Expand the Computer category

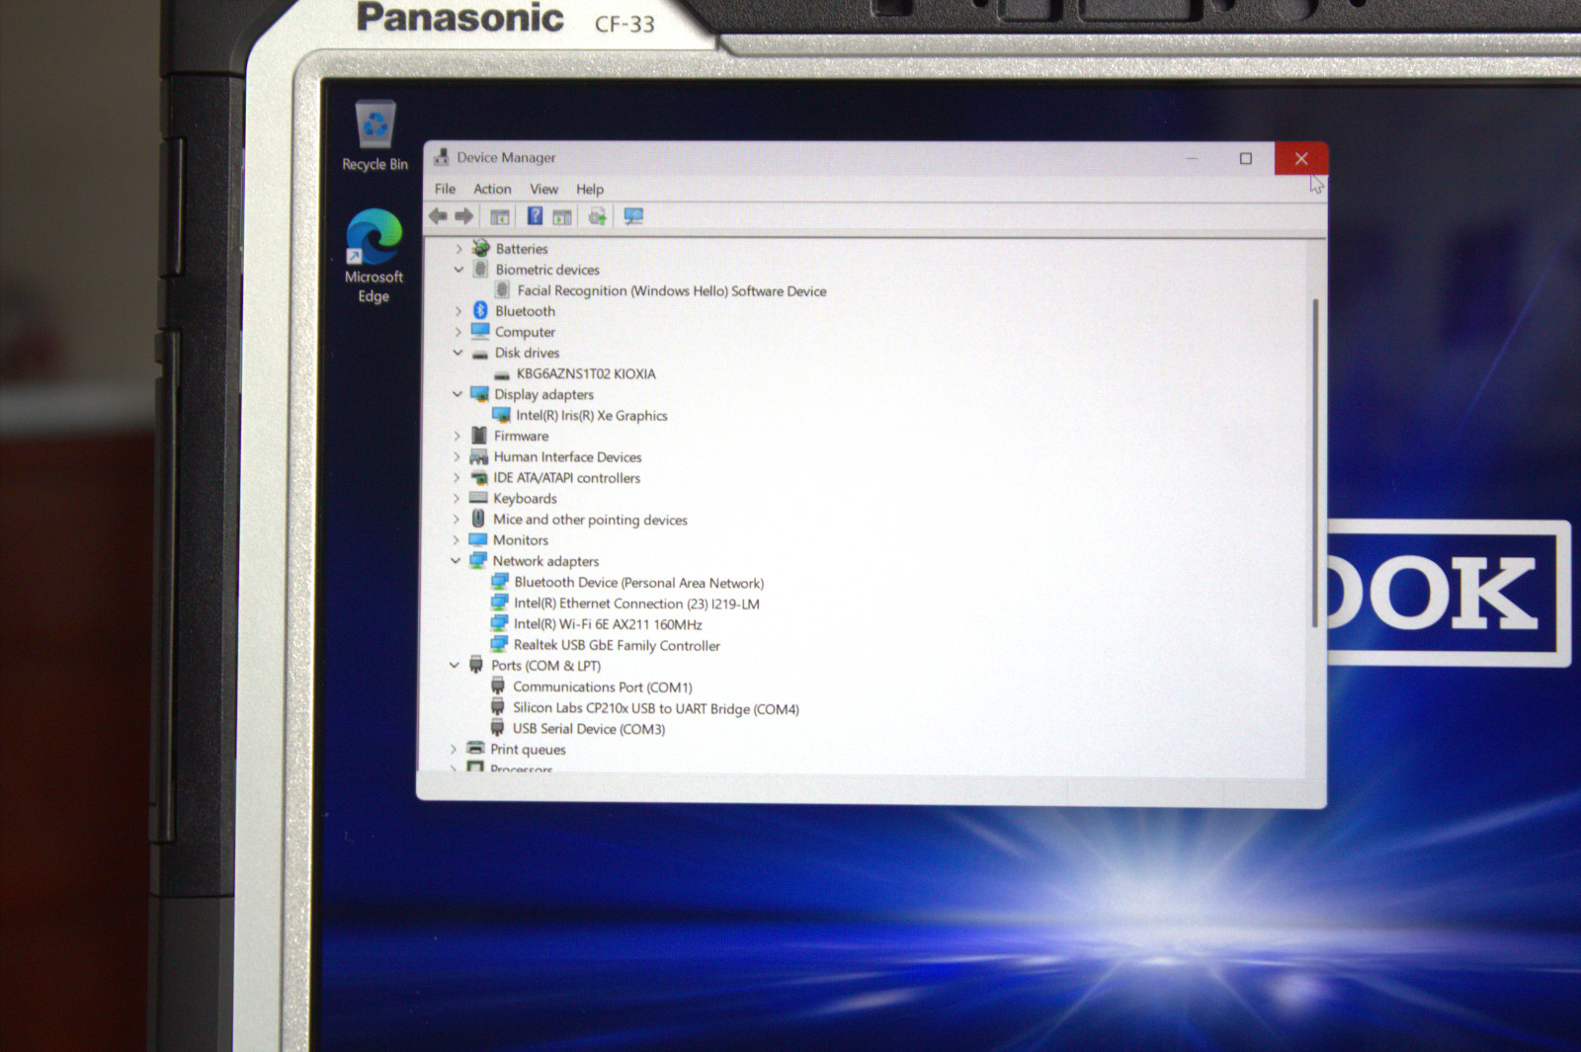pyautogui.click(x=458, y=332)
